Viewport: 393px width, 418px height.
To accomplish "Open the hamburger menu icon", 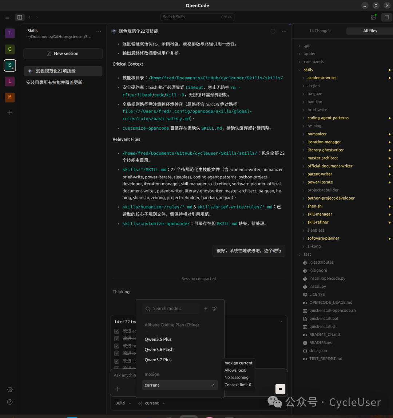I will coord(8,17).
